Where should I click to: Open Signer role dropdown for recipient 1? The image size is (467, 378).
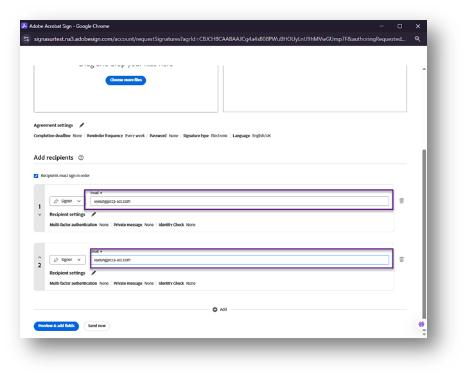pos(67,201)
